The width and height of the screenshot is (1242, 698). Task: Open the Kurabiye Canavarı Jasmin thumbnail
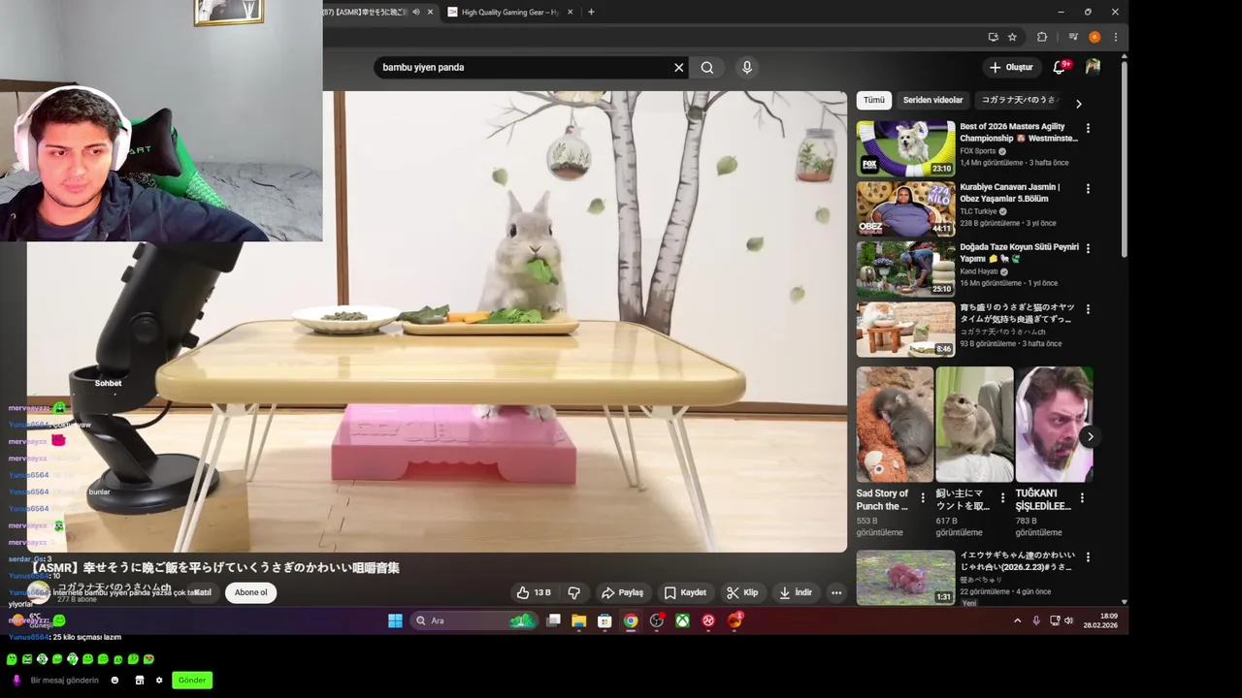point(905,208)
